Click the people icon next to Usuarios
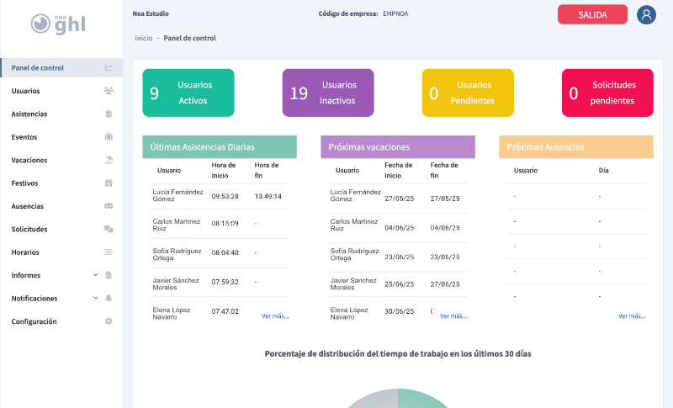The height and width of the screenshot is (408, 673). (x=109, y=91)
